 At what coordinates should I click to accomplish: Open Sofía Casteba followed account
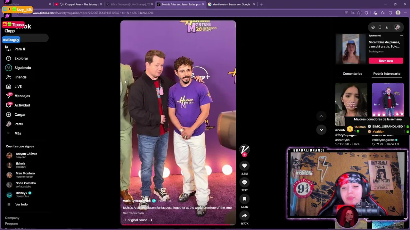pos(22,185)
